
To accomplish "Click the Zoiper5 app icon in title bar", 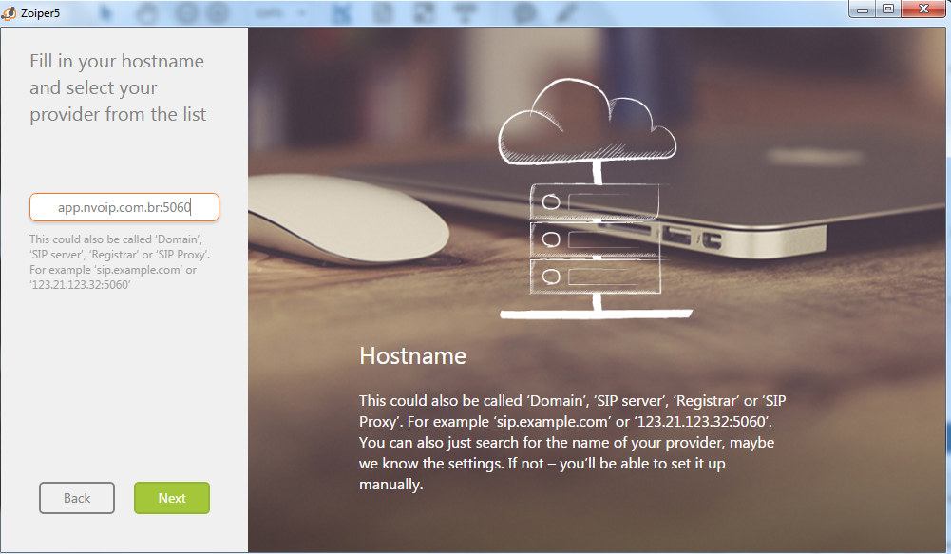I will (x=9, y=12).
